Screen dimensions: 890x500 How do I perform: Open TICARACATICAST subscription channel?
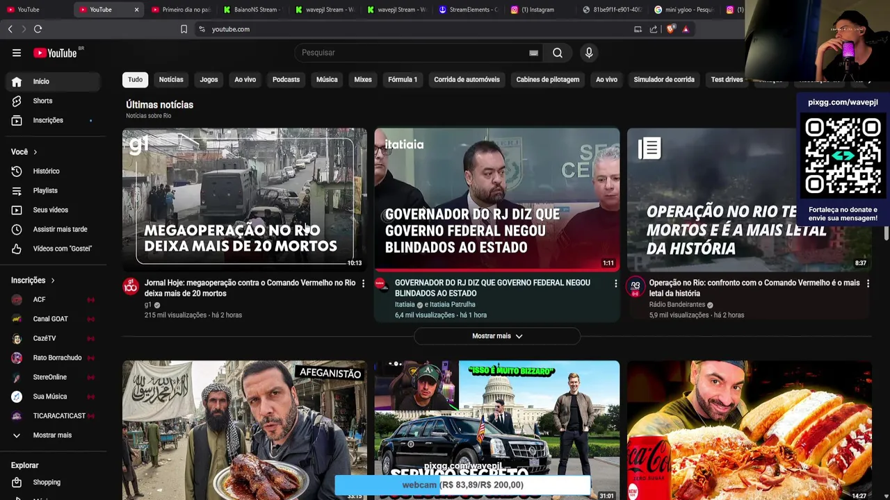pyautogui.click(x=53, y=416)
